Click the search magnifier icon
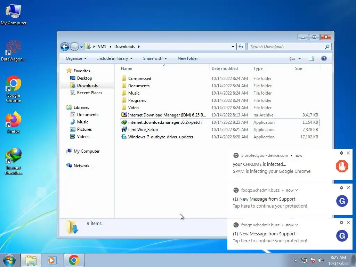The image size is (356, 267). [x=327, y=47]
